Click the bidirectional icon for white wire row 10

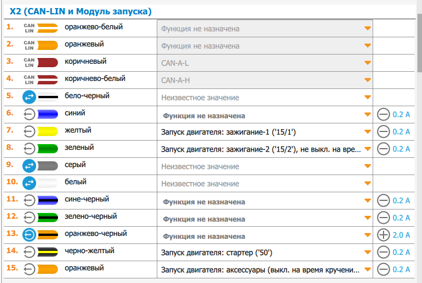click(x=29, y=183)
